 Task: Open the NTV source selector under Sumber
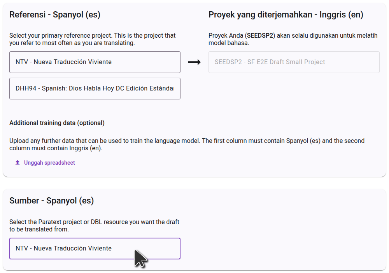[x=95, y=249]
